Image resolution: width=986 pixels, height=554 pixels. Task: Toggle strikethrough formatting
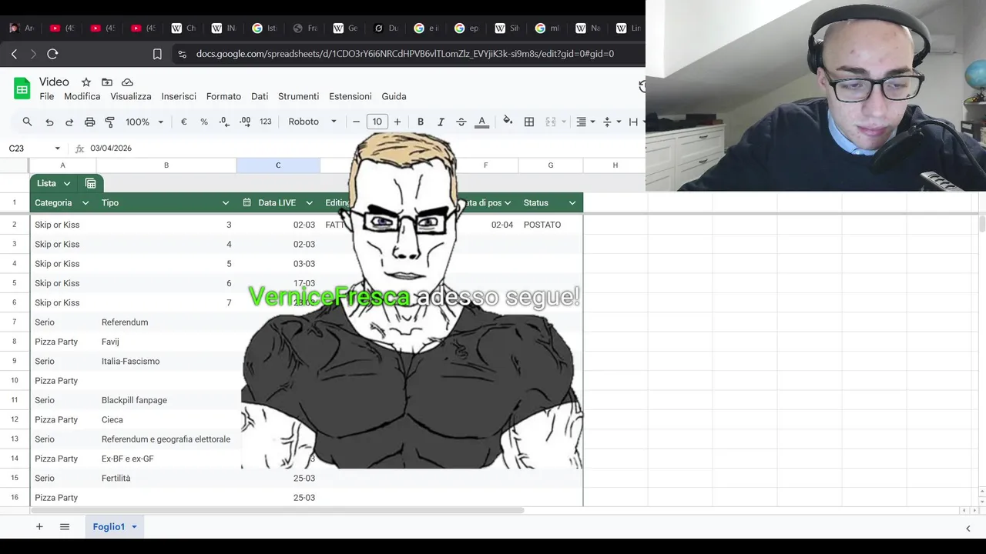(461, 122)
